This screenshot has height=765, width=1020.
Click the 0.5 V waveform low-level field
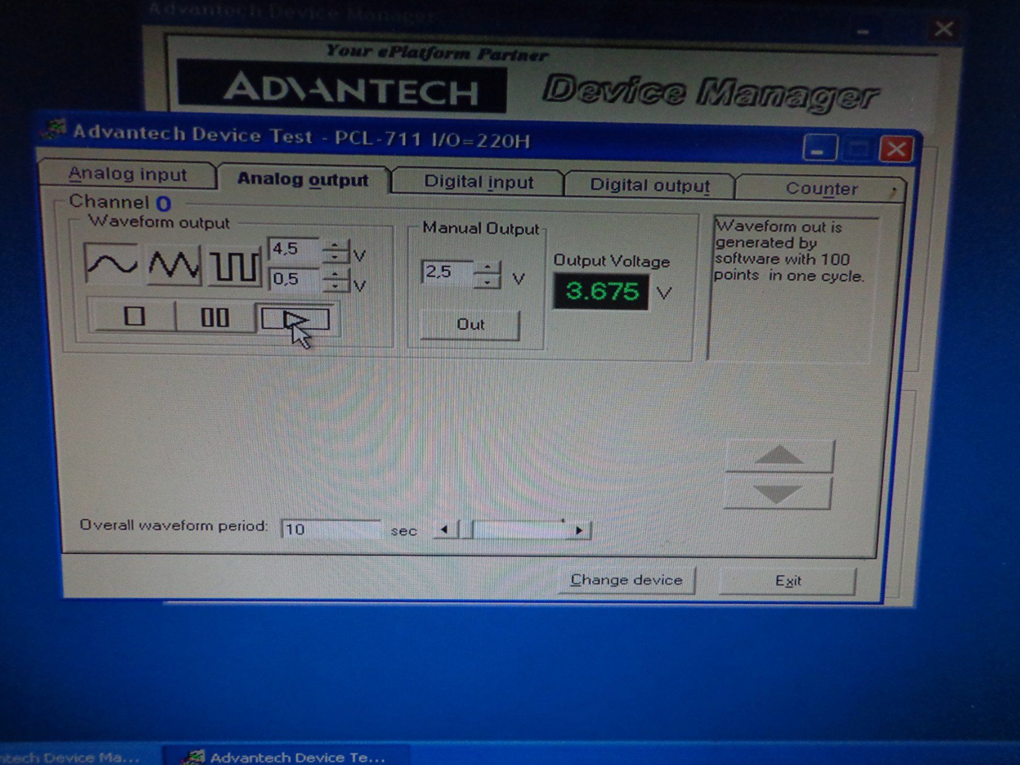point(295,279)
